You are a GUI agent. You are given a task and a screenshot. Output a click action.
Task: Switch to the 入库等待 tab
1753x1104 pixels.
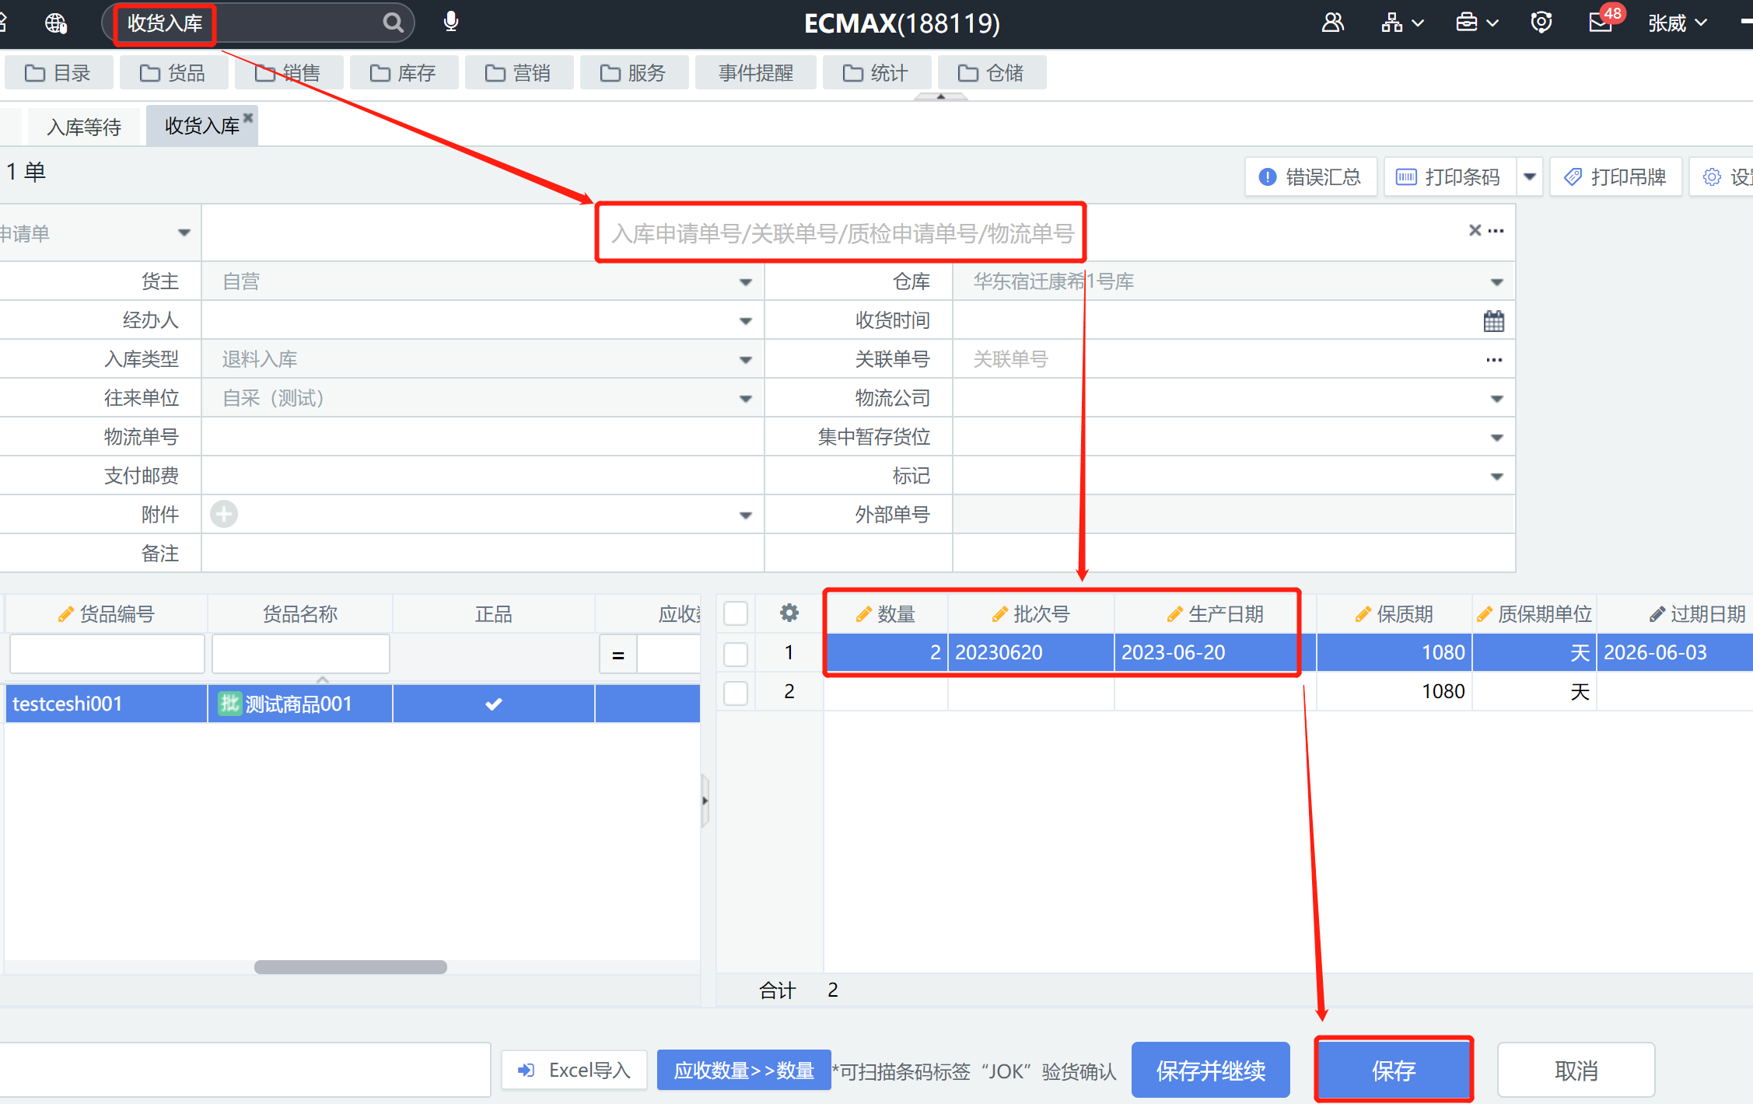[84, 127]
